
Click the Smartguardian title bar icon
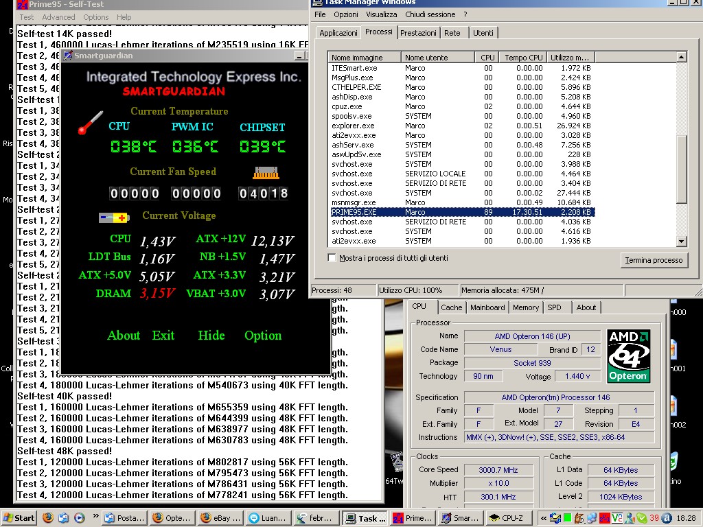tap(68, 56)
